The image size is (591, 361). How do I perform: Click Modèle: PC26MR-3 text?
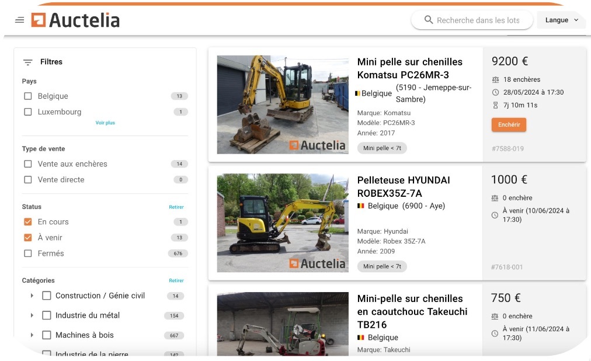tap(386, 123)
